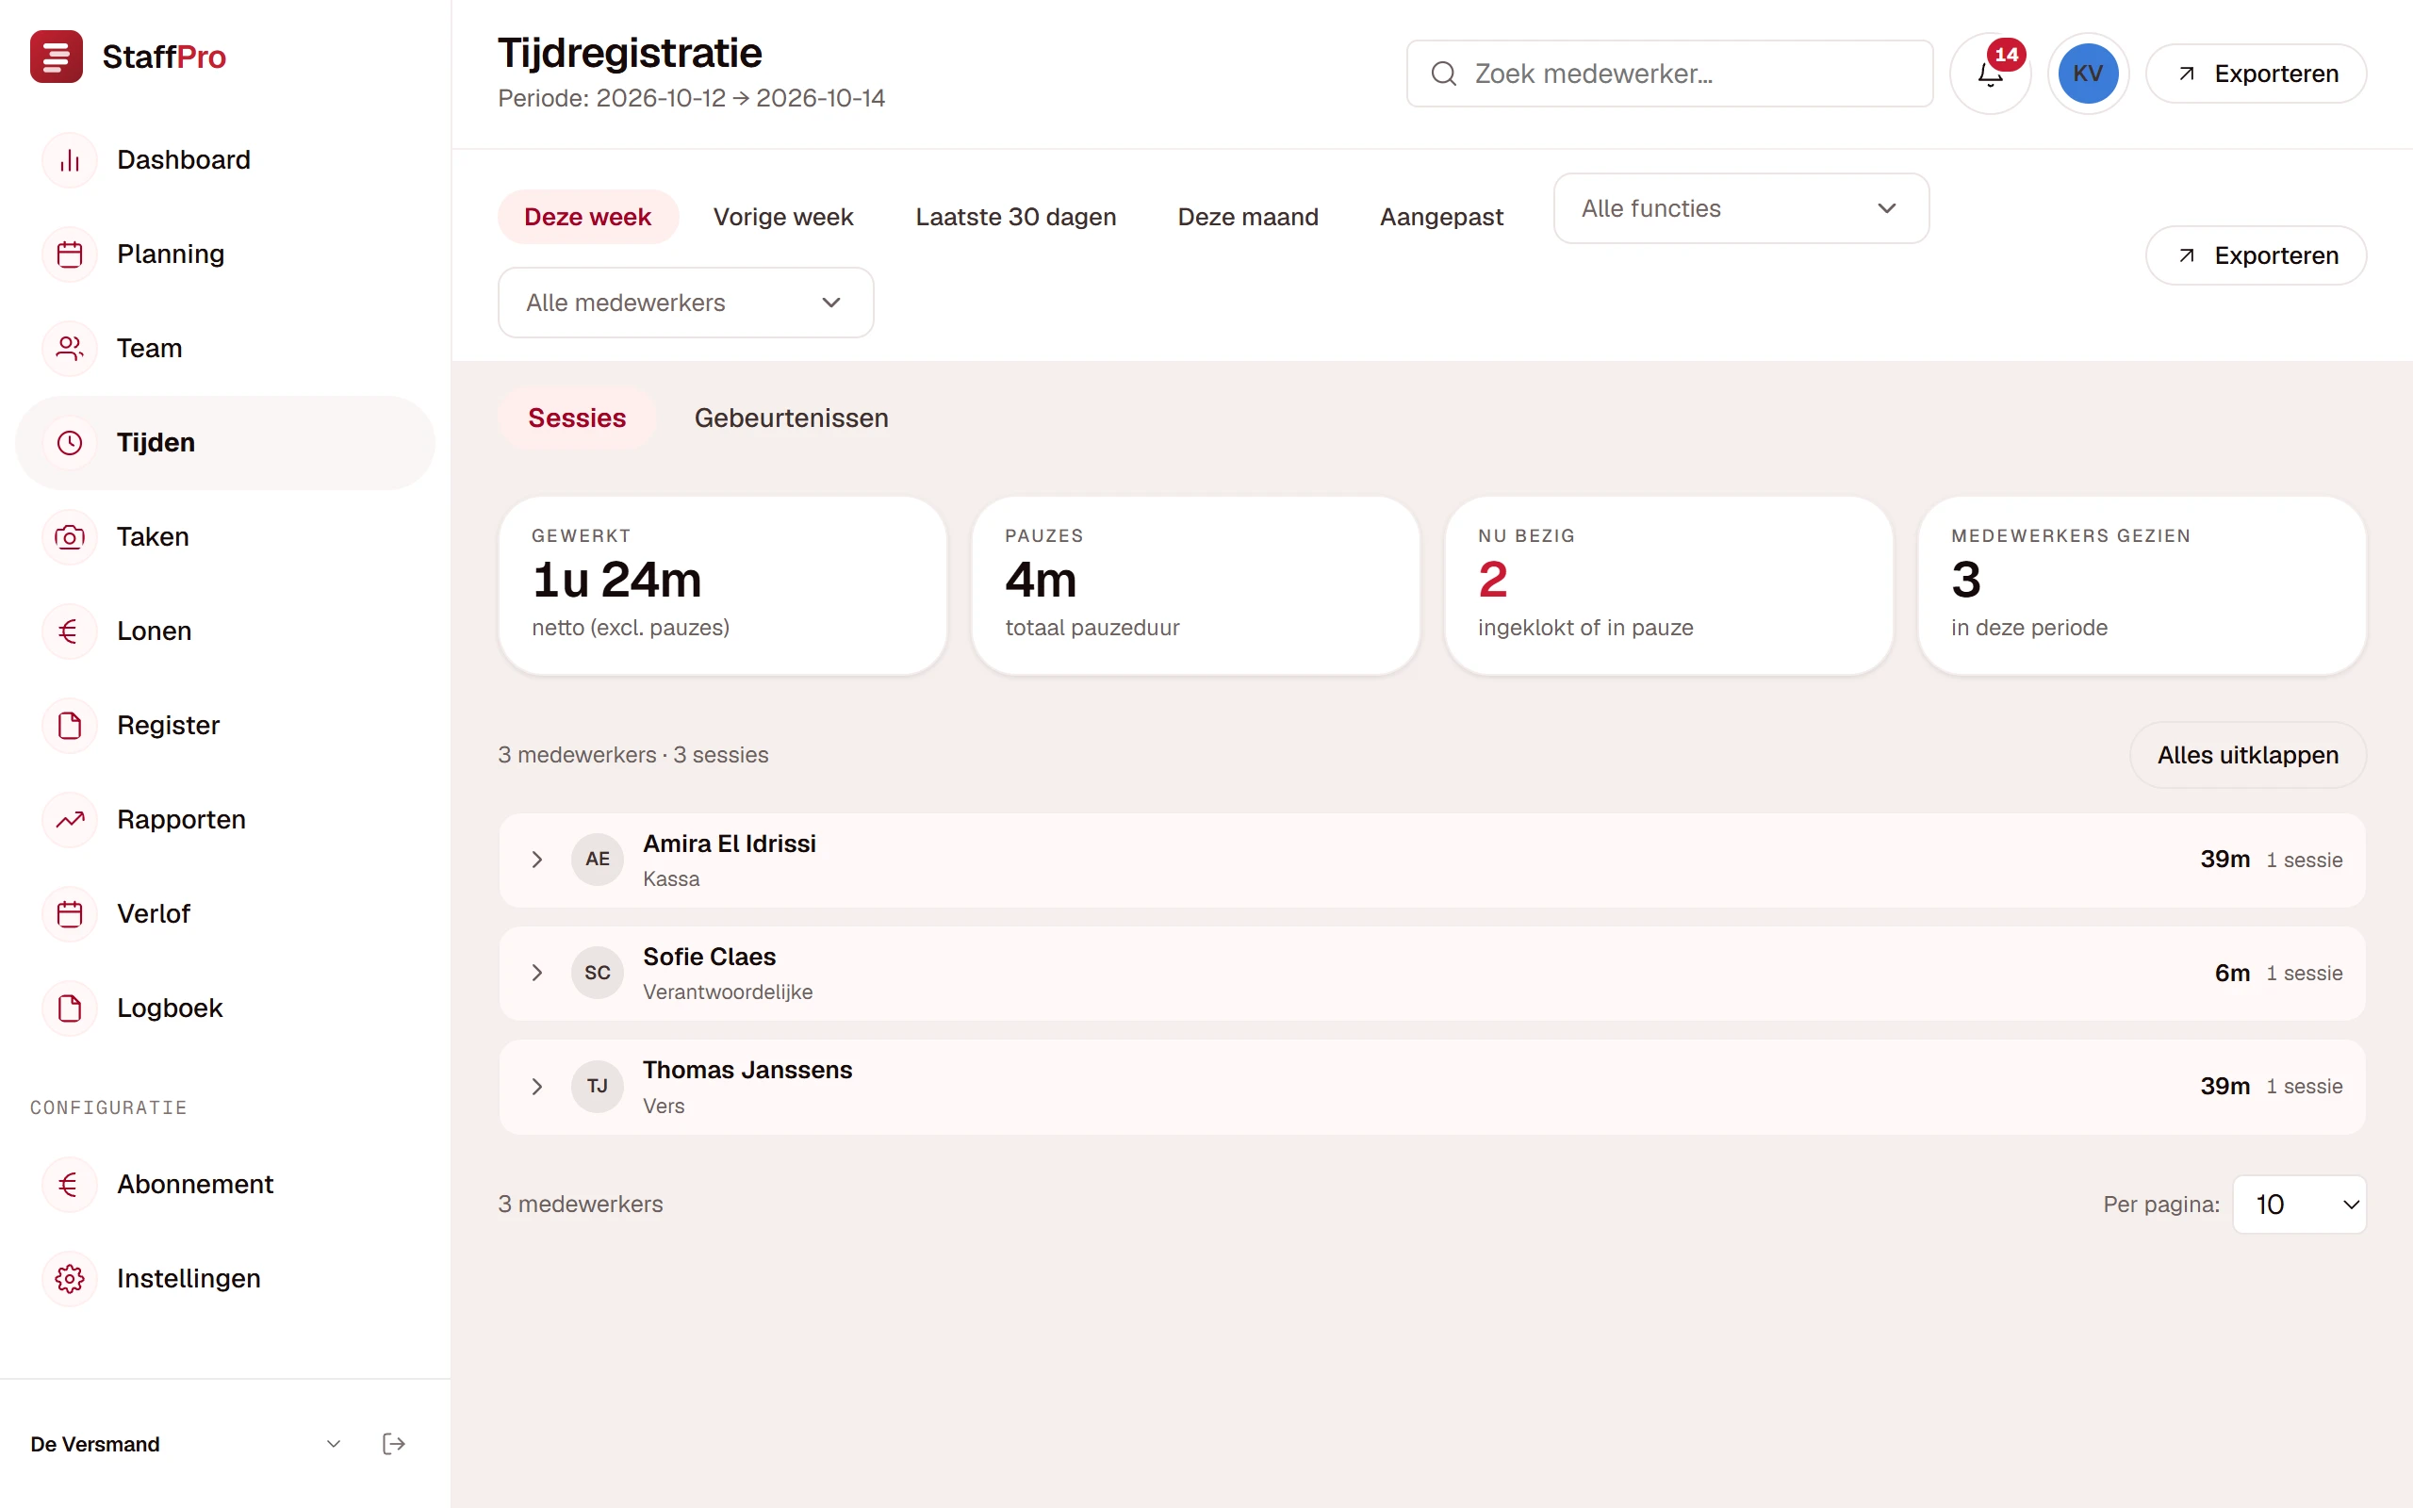Change the Per pagina value dropdown
The image size is (2413, 1508).
[2299, 1204]
